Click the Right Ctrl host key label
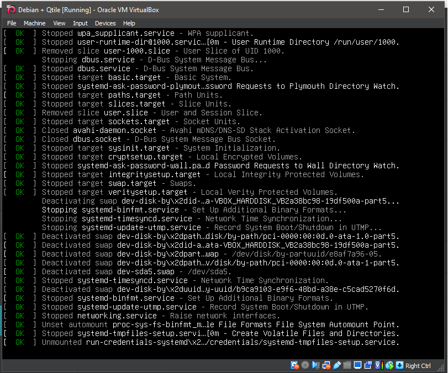This screenshot has height=373, width=448. click(418, 365)
